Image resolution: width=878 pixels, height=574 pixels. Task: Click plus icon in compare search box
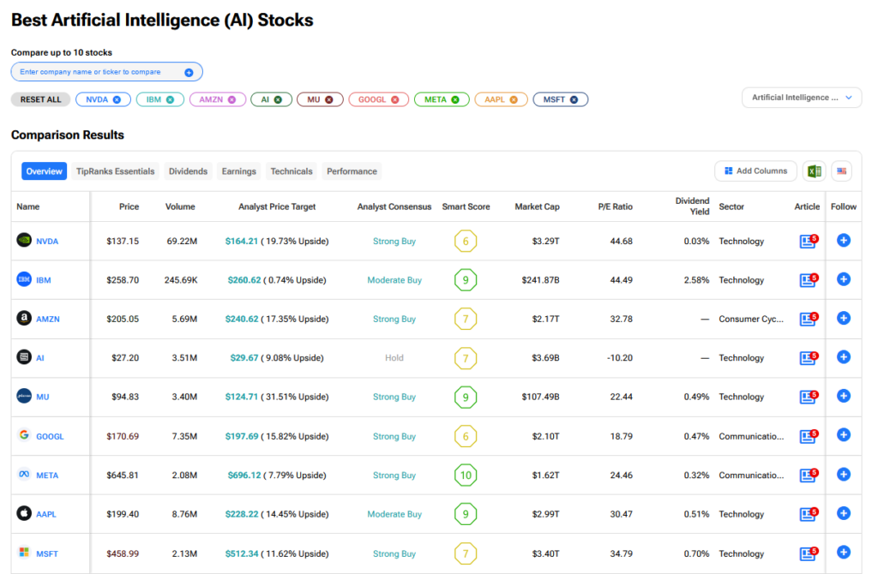[189, 72]
